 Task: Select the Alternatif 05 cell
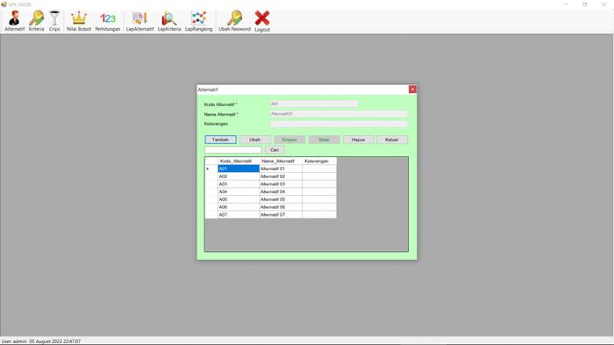(x=281, y=199)
